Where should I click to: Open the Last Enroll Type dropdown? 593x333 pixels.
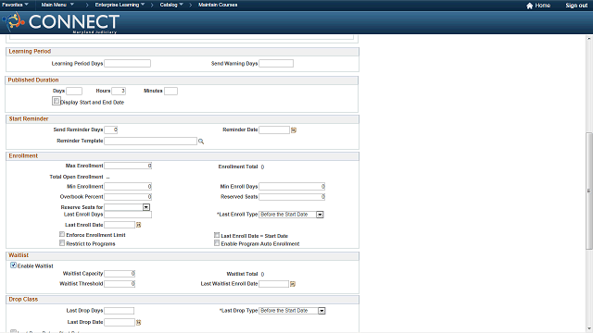click(x=320, y=215)
